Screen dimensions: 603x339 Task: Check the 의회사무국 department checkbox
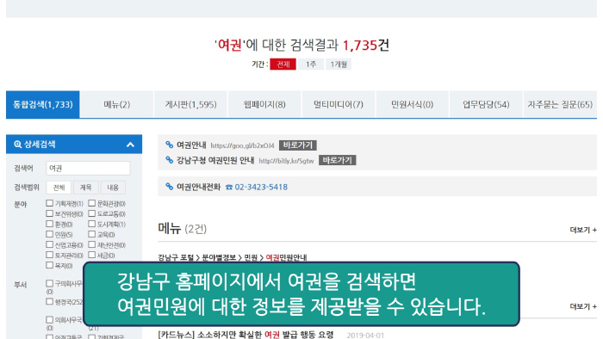click(x=50, y=319)
